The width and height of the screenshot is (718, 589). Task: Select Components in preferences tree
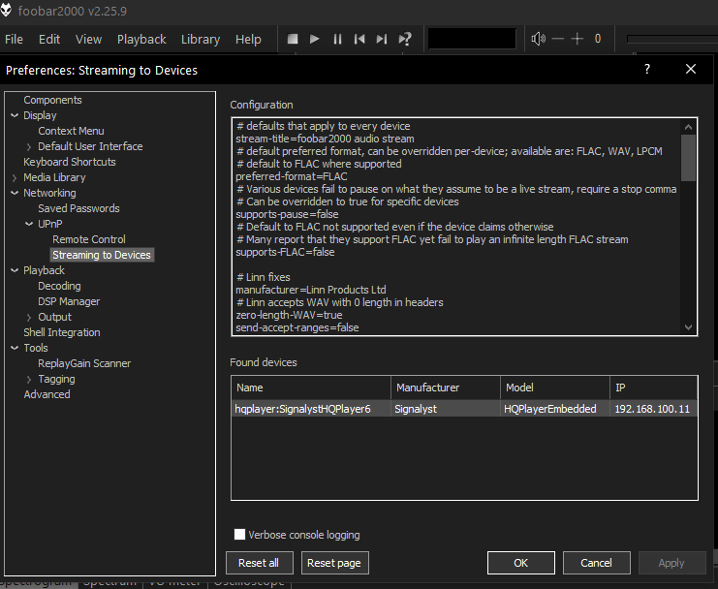coord(52,100)
